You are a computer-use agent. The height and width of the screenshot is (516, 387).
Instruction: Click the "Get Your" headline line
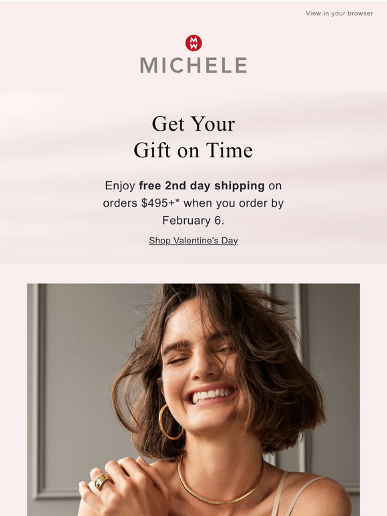[193, 124]
